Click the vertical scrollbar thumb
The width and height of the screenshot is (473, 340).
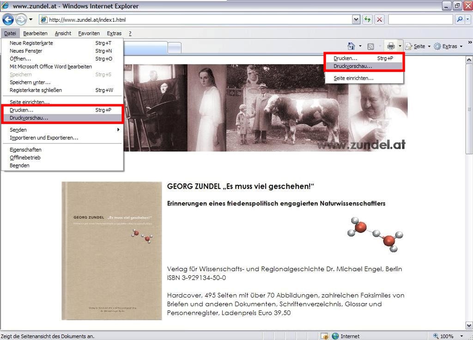coord(469,109)
